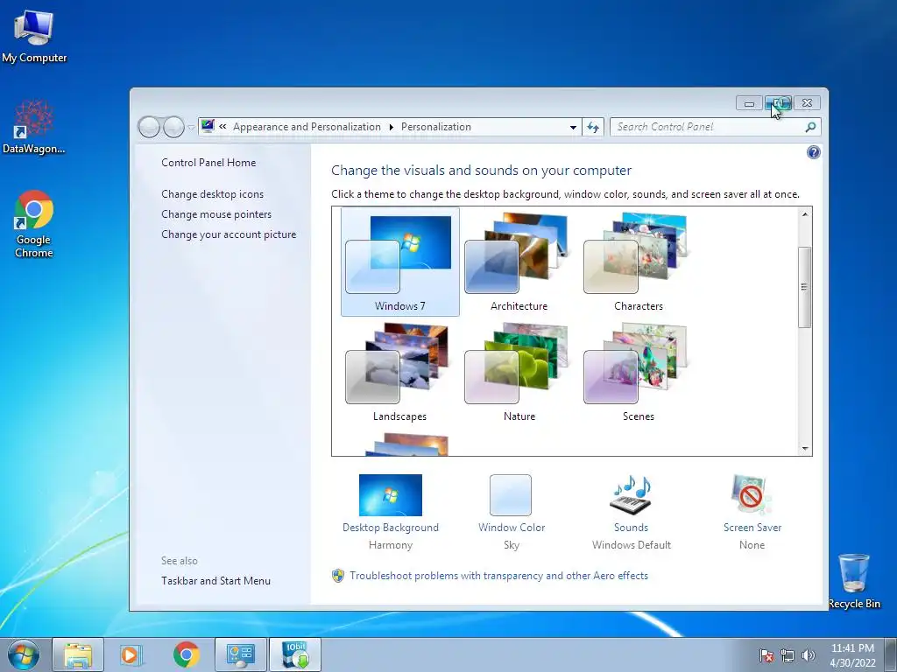The width and height of the screenshot is (897, 672).
Task: Expand the Appearance and Personalization breadcrumb arrow
Action: tap(392, 127)
